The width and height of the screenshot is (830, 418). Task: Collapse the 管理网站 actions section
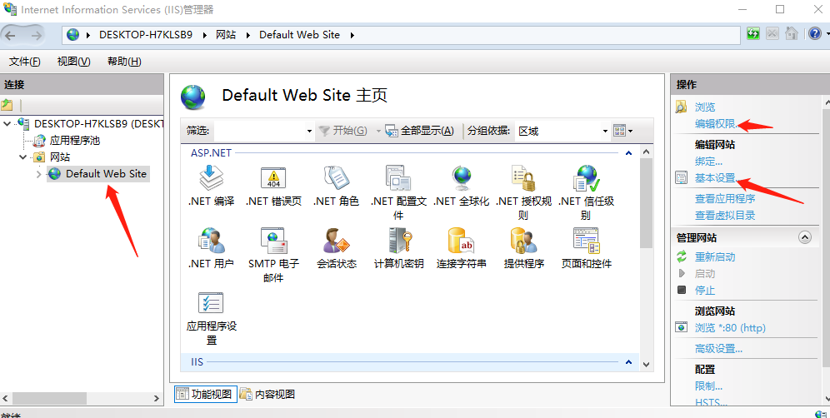pyautogui.click(x=805, y=237)
